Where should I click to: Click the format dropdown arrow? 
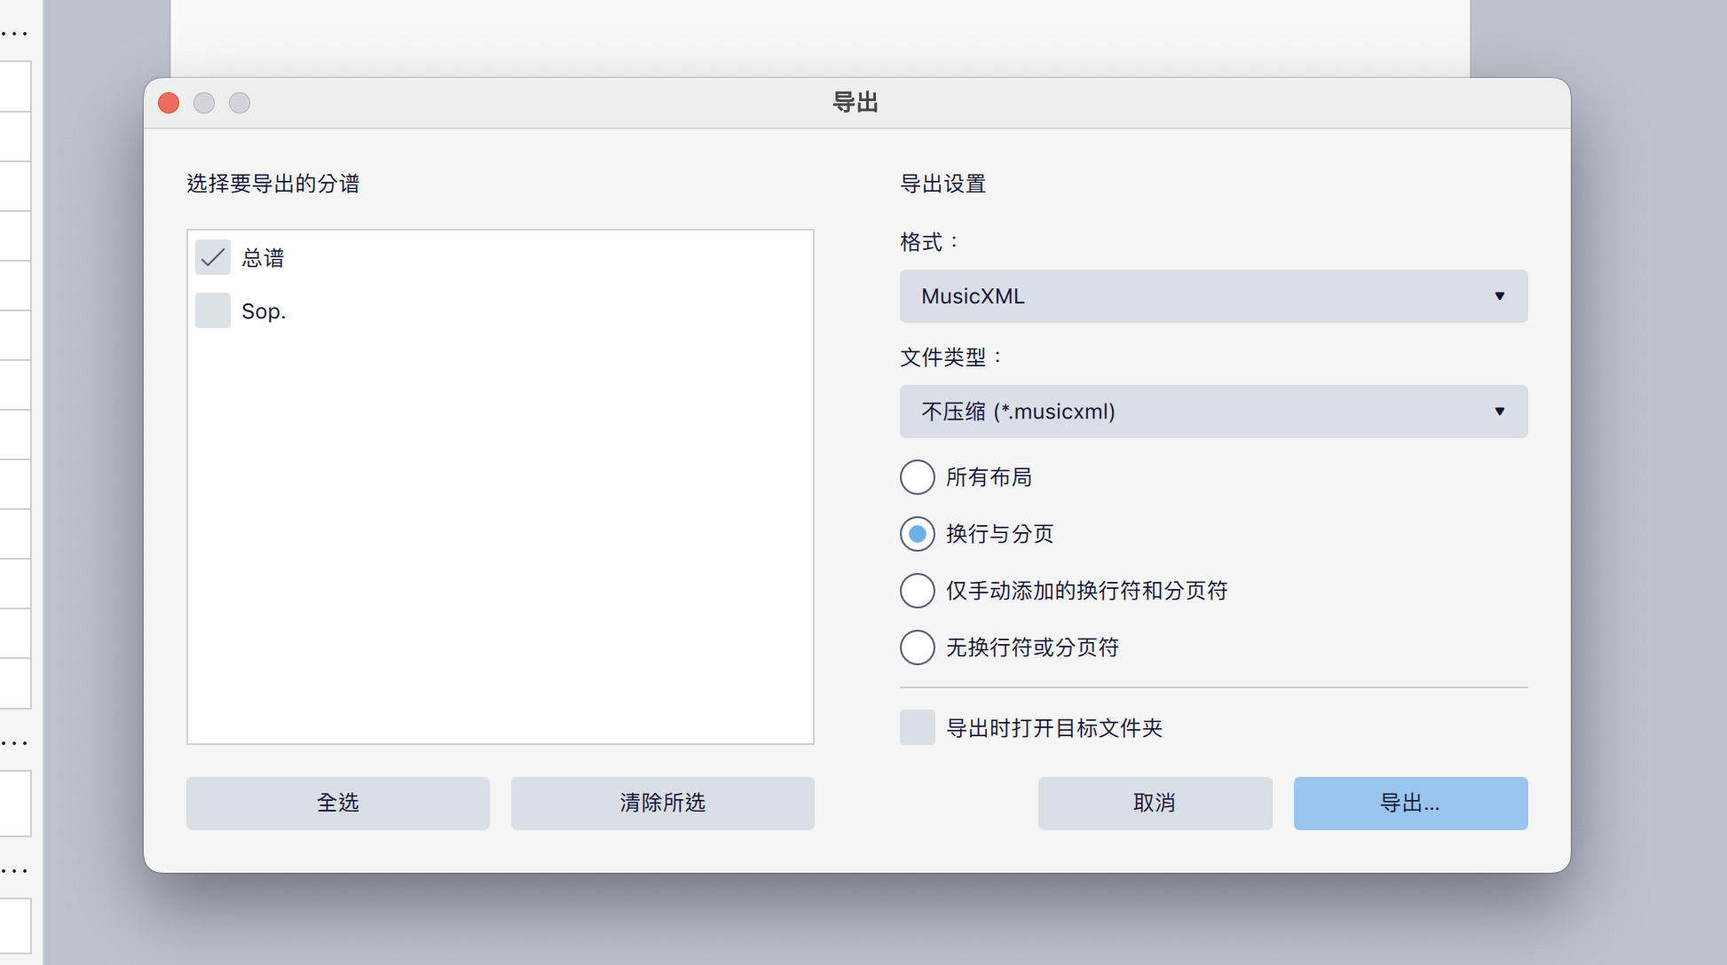(x=1499, y=296)
